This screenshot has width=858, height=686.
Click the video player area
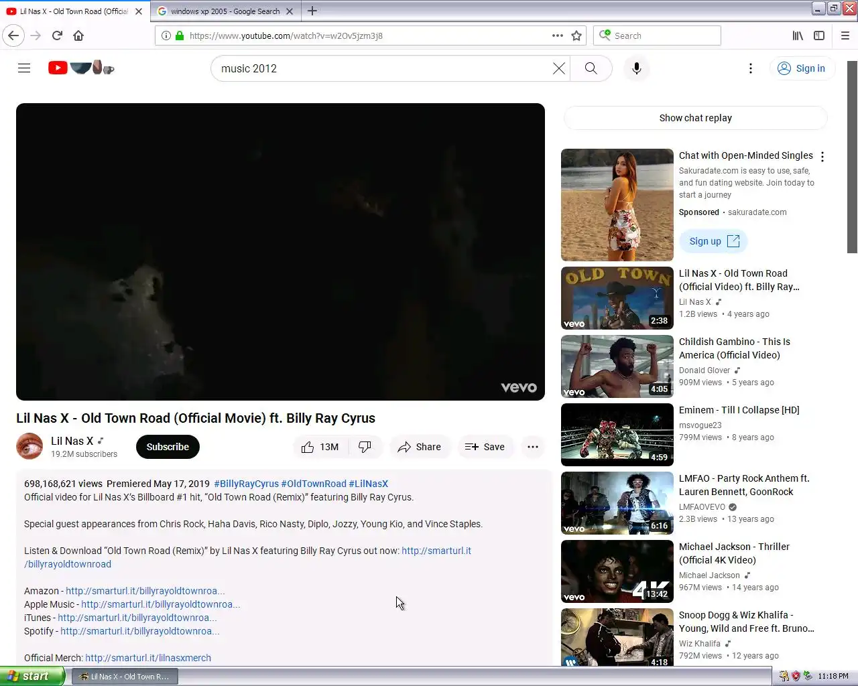tap(280, 252)
